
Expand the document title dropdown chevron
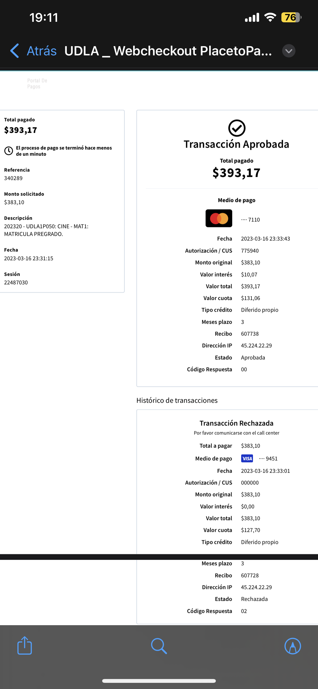(x=289, y=51)
